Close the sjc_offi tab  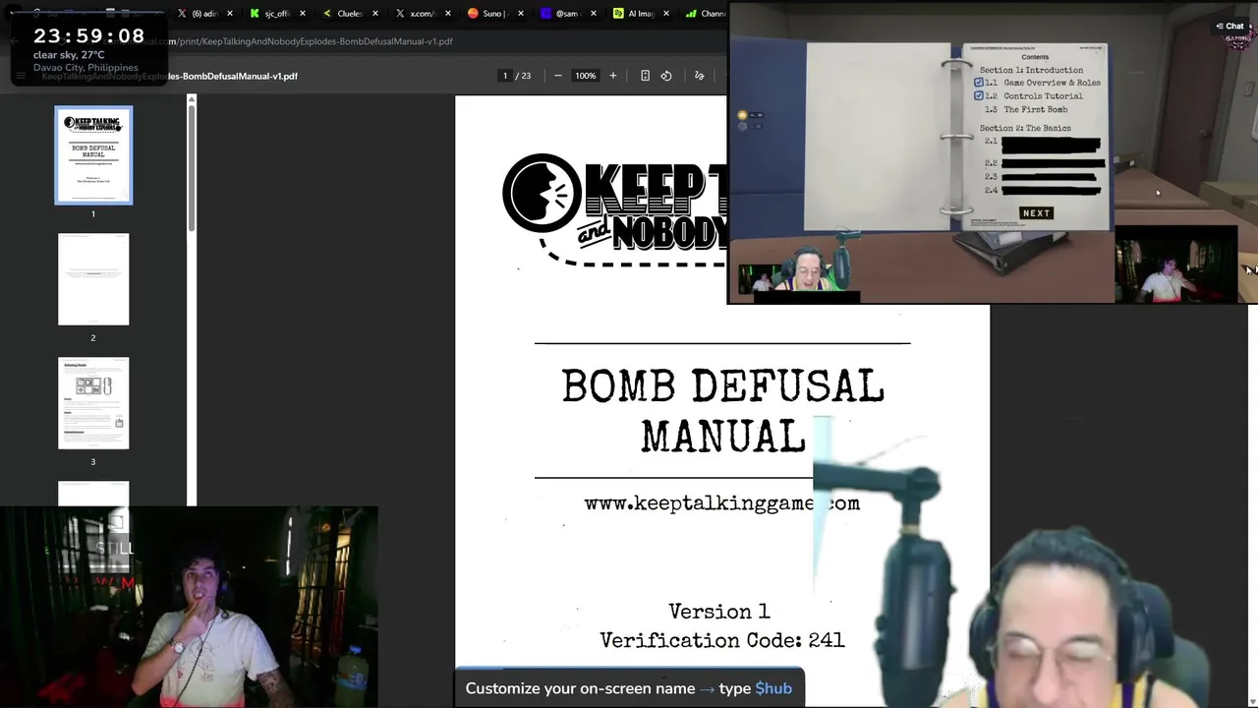click(x=303, y=14)
